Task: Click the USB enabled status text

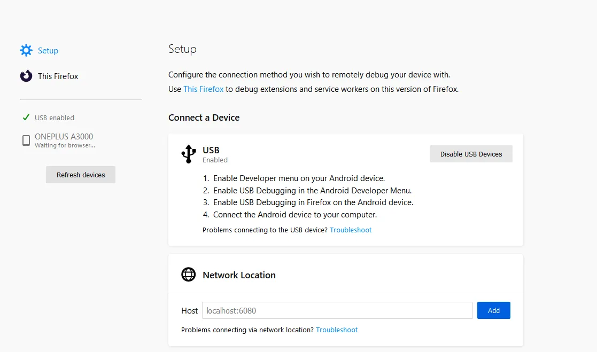Action: 55,118
